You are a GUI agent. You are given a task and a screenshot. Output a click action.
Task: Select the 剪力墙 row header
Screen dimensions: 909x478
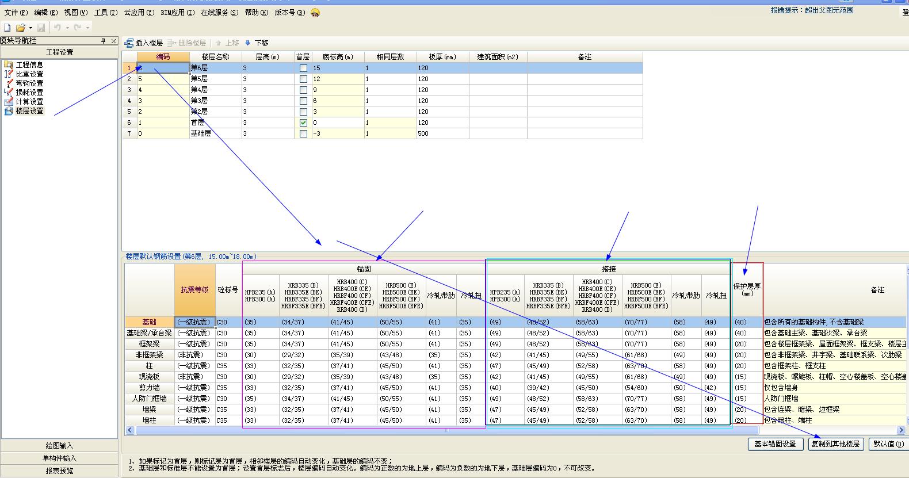click(x=150, y=388)
